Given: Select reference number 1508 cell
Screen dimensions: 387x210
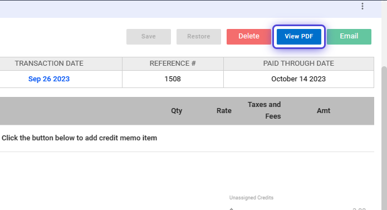Looking at the screenshot, I should click(173, 79).
